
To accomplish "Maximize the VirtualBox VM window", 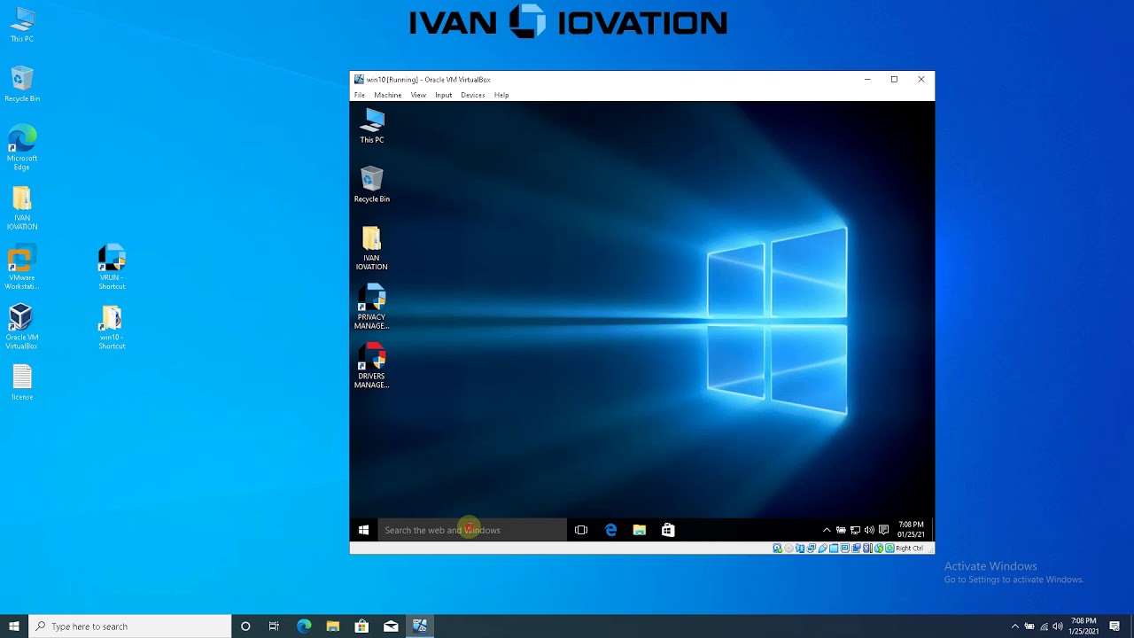I will [894, 80].
